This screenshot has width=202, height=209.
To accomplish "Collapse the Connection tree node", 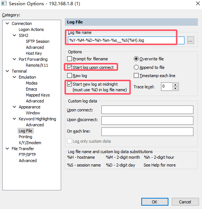I will [x=7, y=23].
